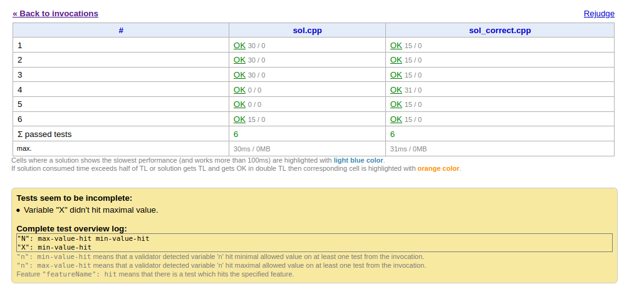Go back to invocations page
Viewport: 629px width, 289px height.
coord(55,14)
